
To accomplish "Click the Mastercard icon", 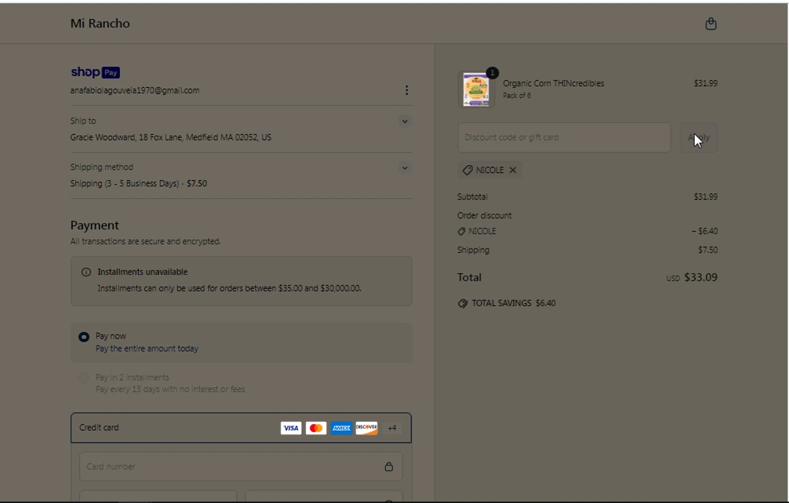I will click(x=316, y=428).
